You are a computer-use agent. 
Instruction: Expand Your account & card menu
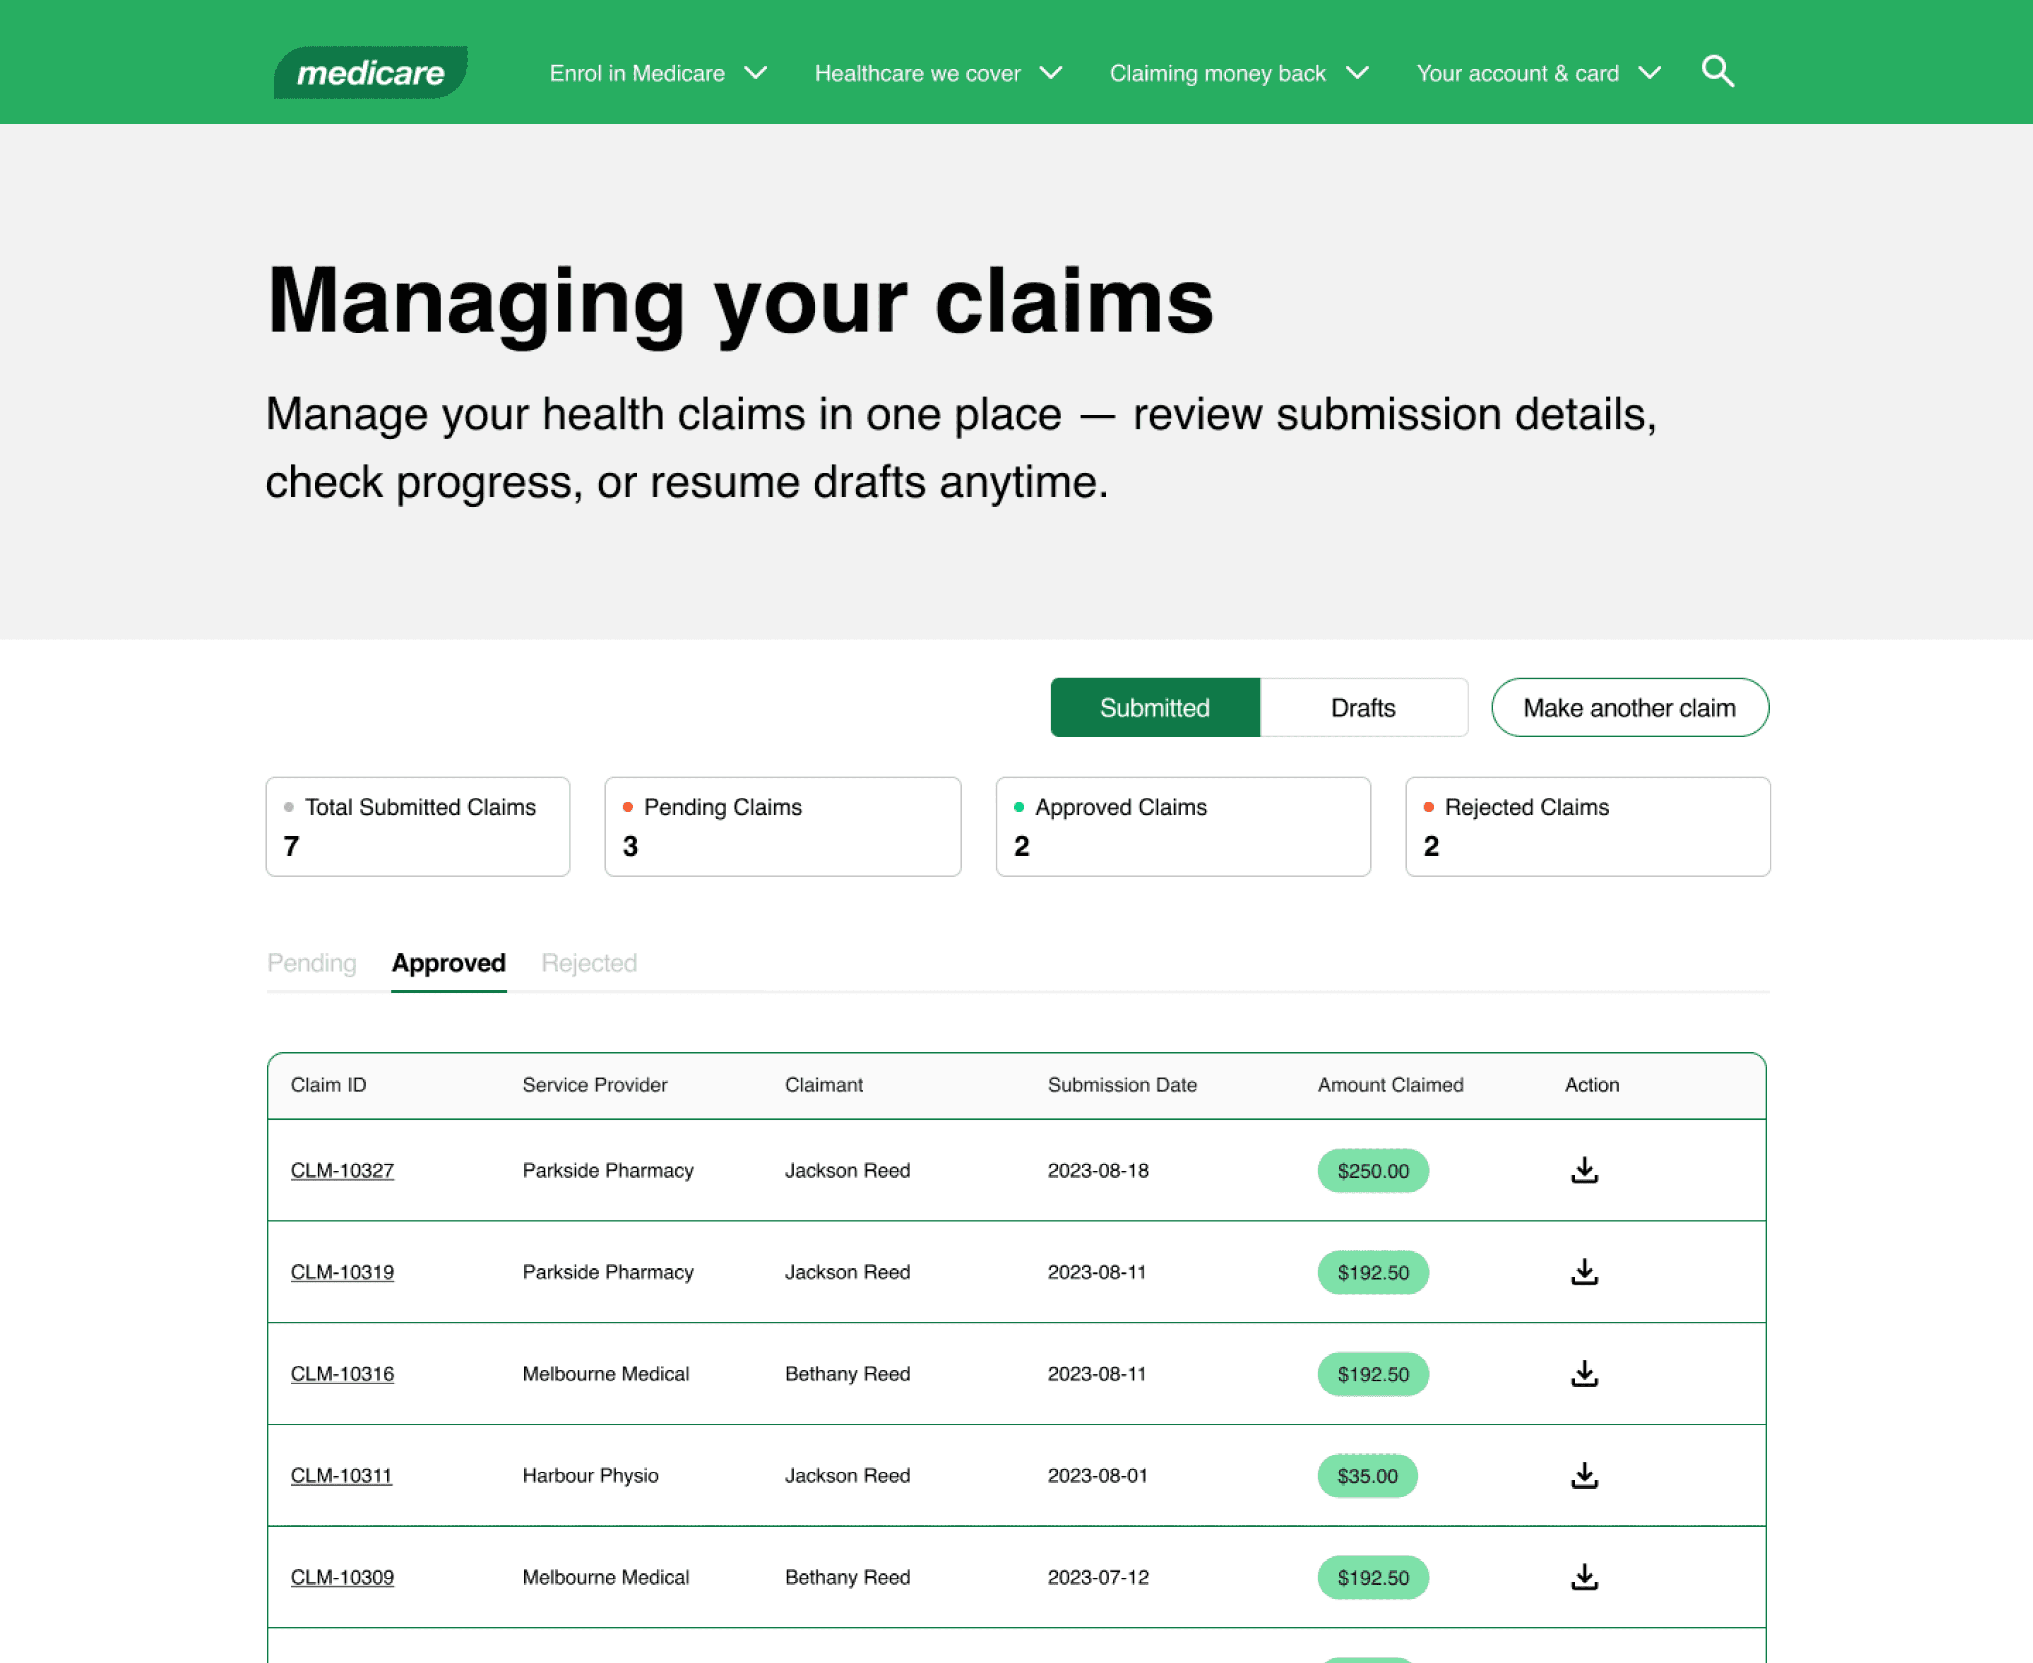click(1538, 74)
